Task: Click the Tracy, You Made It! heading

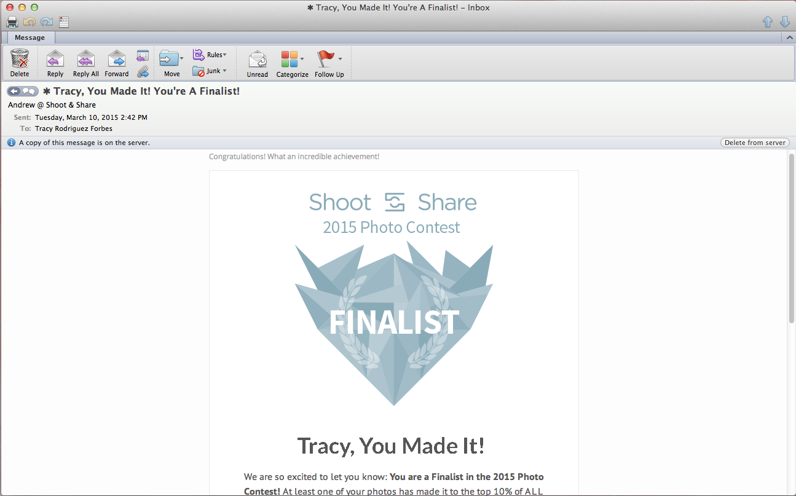Action: coord(391,446)
